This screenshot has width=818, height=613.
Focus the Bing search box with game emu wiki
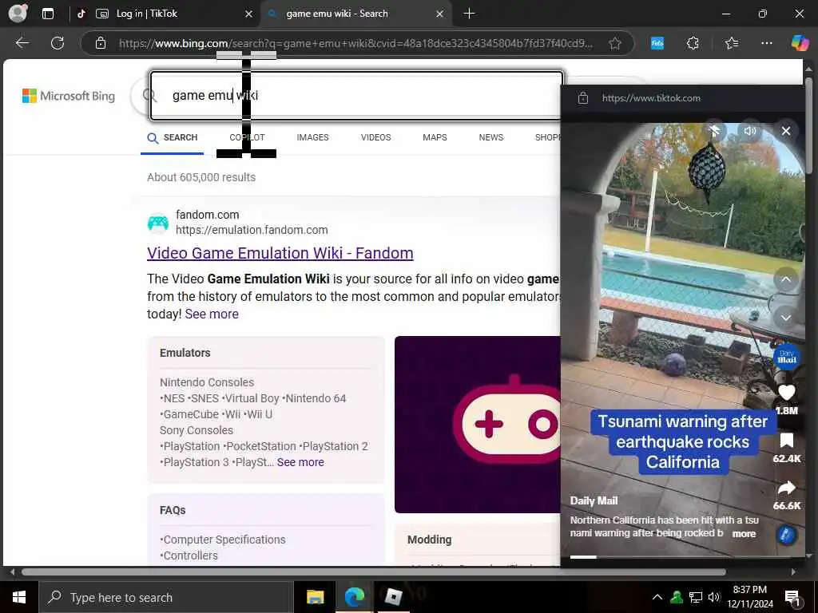pyautogui.click(x=357, y=96)
